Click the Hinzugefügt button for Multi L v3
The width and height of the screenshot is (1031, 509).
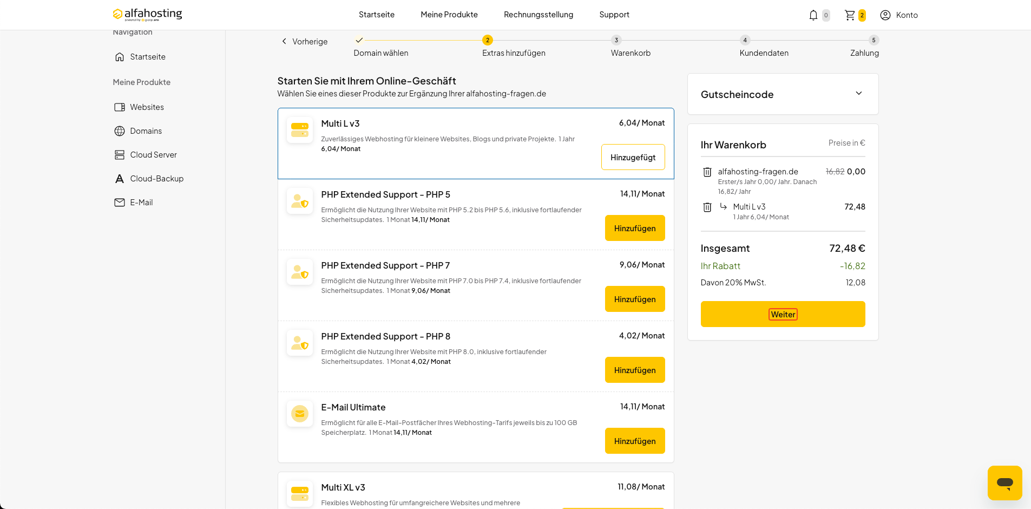pyautogui.click(x=633, y=157)
